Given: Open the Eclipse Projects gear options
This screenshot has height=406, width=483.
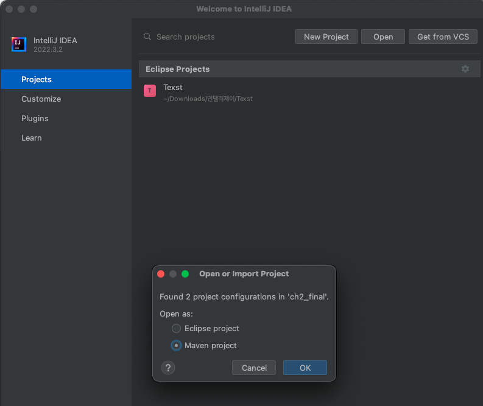Looking at the screenshot, I should tap(465, 69).
